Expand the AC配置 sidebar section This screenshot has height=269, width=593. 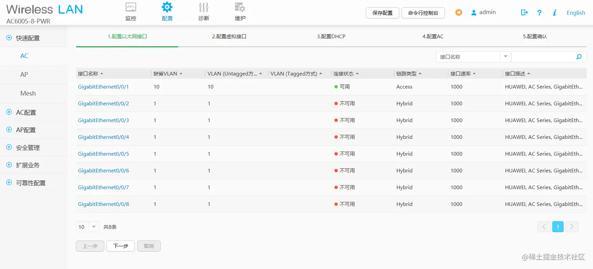(x=9, y=112)
